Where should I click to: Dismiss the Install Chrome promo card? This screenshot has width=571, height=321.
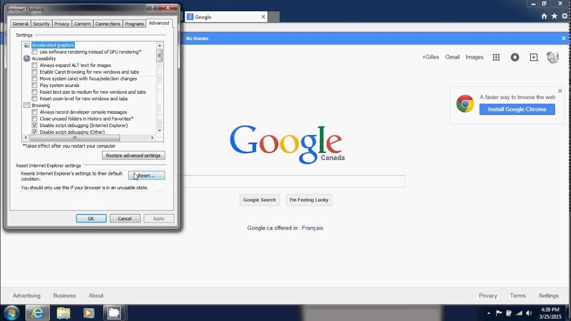click(x=560, y=91)
